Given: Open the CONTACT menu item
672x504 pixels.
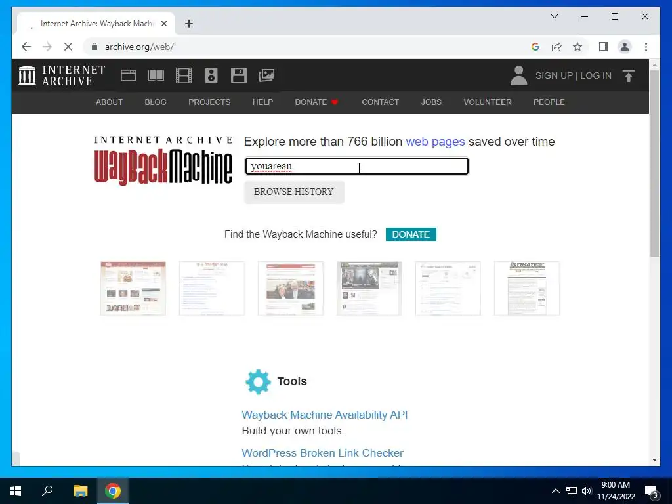Looking at the screenshot, I should [380, 102].
